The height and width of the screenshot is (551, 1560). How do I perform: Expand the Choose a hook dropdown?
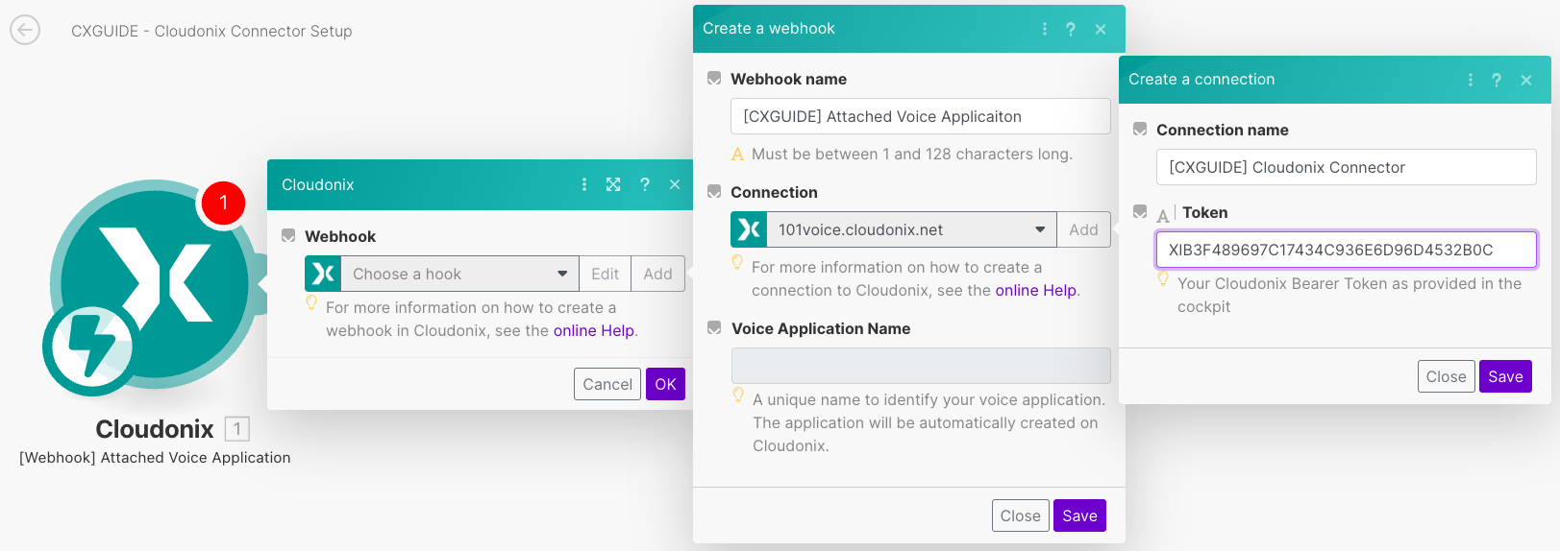(459, 274)
